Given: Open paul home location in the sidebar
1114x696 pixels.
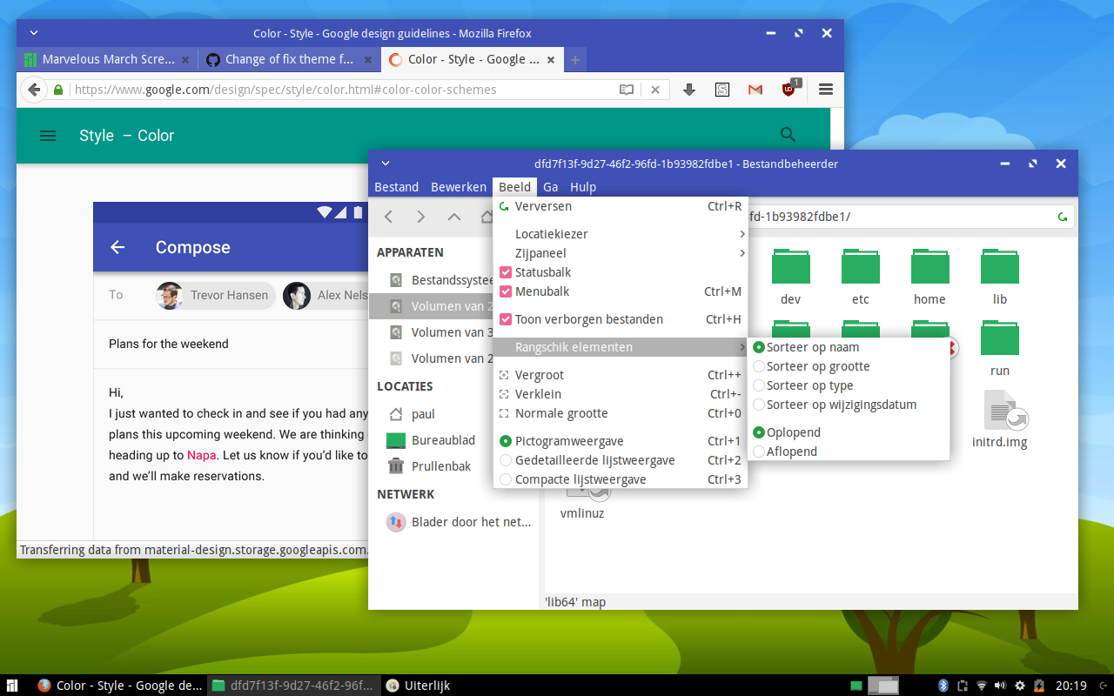Looking at the screenshot, I should click(x=456, y=414).
